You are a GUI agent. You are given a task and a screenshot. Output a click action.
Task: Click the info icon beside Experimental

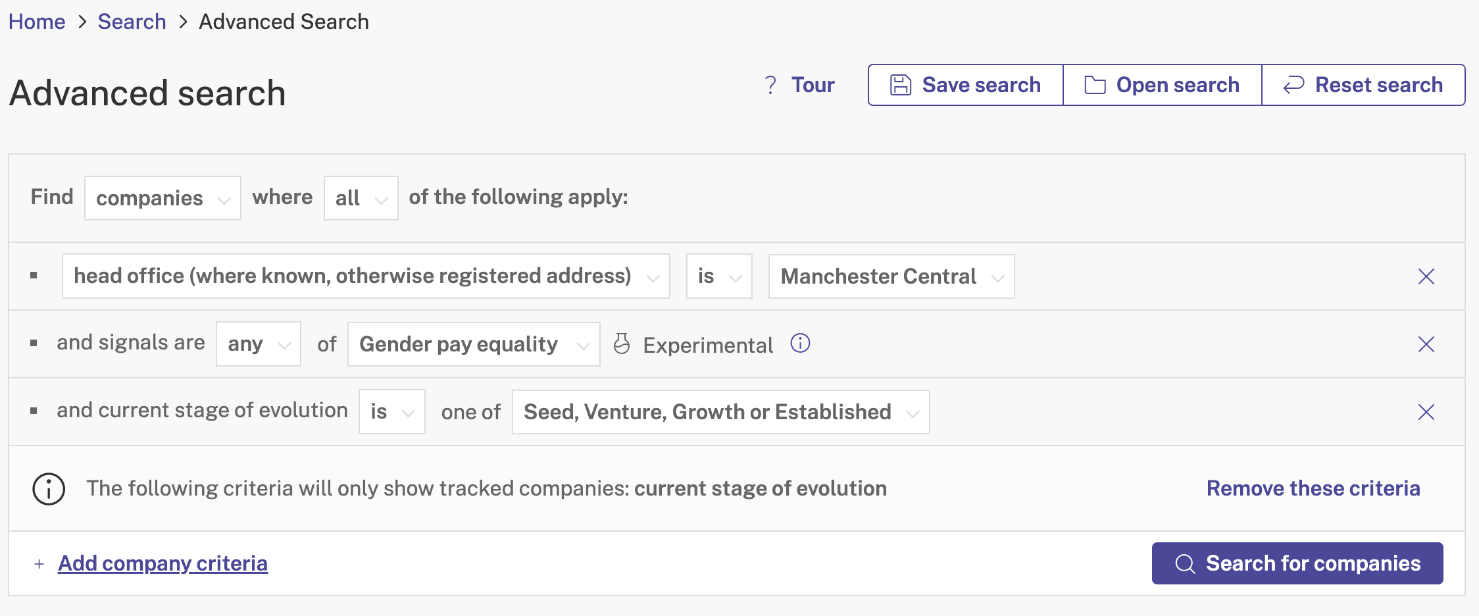(800, 343)
